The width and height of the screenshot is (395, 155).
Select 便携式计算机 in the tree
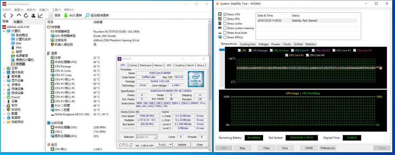point(23,60)
